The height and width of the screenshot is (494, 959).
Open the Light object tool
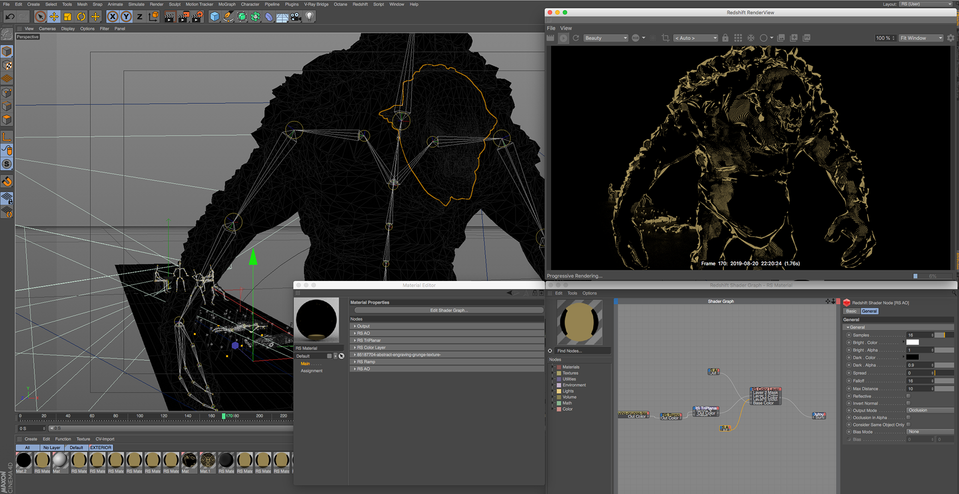310,17
